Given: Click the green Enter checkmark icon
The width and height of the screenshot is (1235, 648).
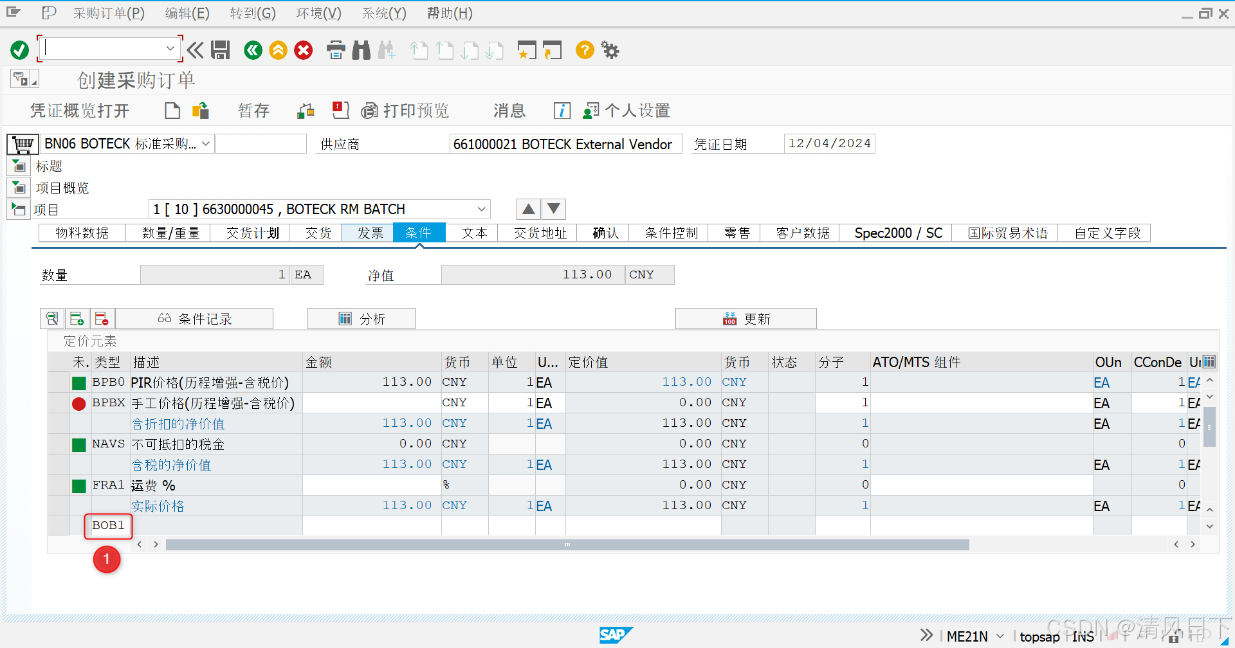Looking at the screenshot, I should pos(19,50).
